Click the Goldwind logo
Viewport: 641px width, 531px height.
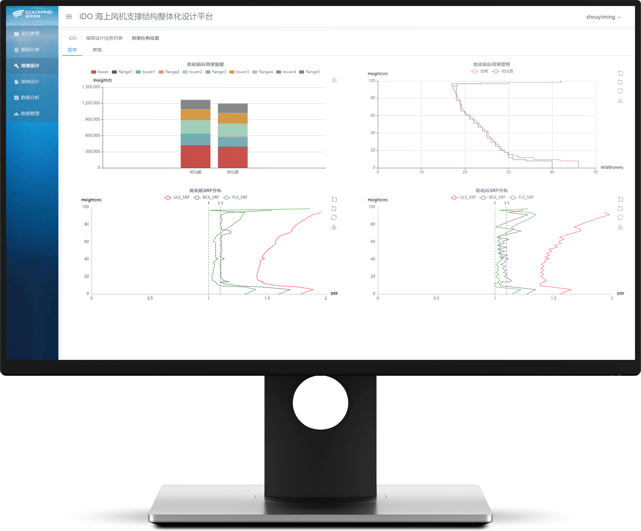pyautogui.click(x=32, y=14)
